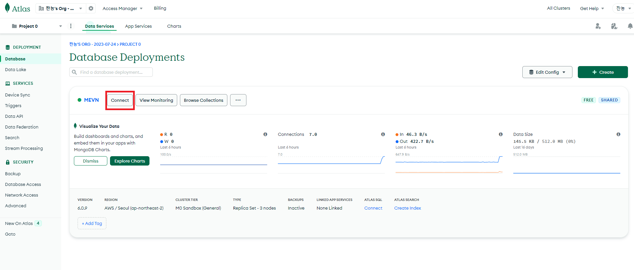Click the Security section lock icon
Image resolution: width=634 pixels, height=270 pixels.
pyautogui.click(x=8, y=162)
